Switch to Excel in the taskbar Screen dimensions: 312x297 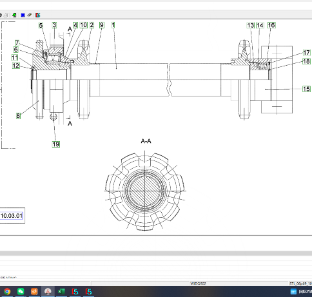pos(61,291)
